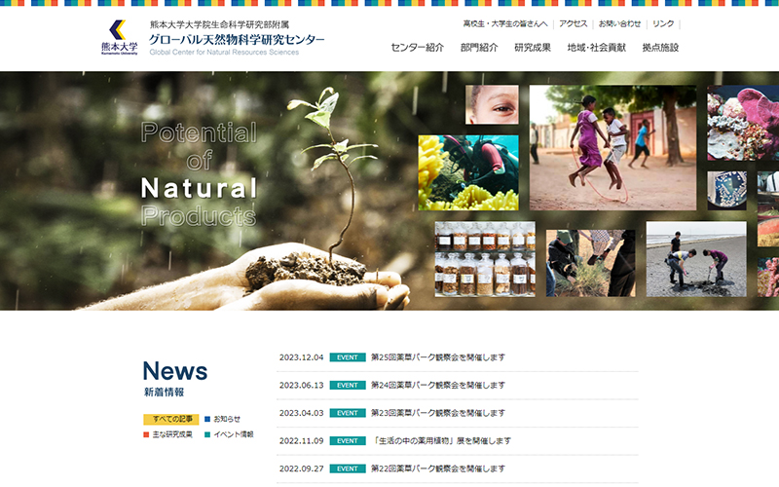779x487 pixels.
Task: Click the 新着情報 subtitle
Action: 164,393
